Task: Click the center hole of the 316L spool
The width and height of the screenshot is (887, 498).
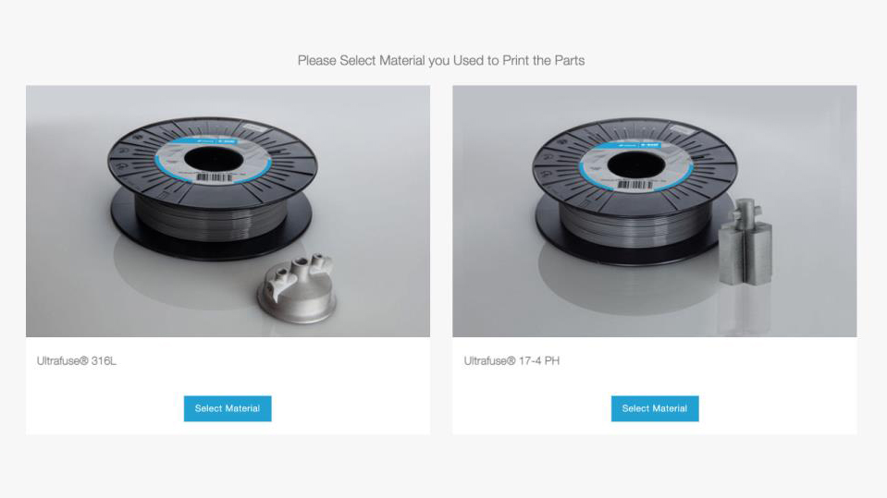Action: [214, 159]
